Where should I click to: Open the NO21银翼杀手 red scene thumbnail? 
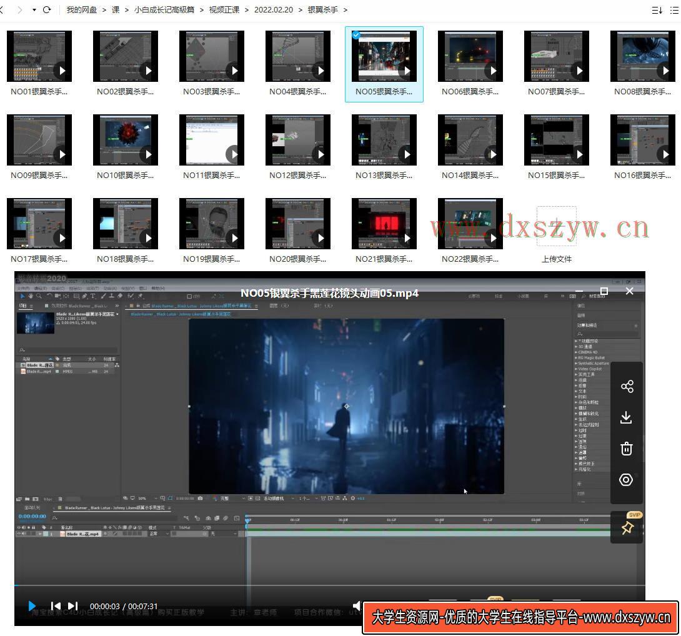[x=384, y=224]
